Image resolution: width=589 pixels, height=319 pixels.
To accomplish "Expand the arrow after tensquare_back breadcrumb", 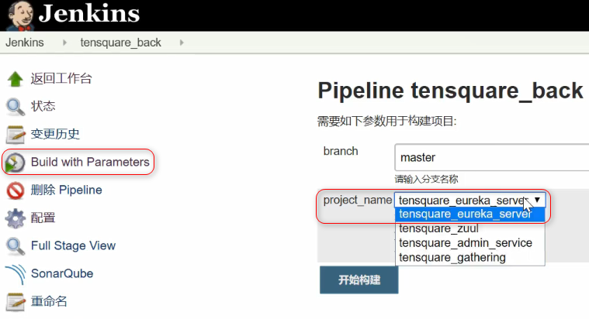I will [182, 43].
